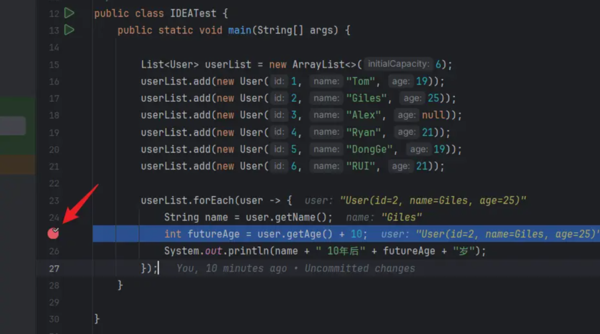Click the IDEATest class name

point(193,13)
